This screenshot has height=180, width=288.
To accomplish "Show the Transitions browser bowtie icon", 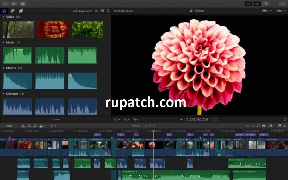I will tap(285, 126).
